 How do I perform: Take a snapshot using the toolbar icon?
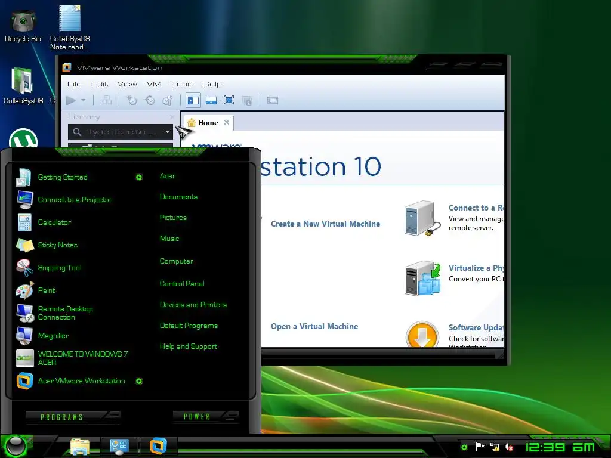(132, 100)
